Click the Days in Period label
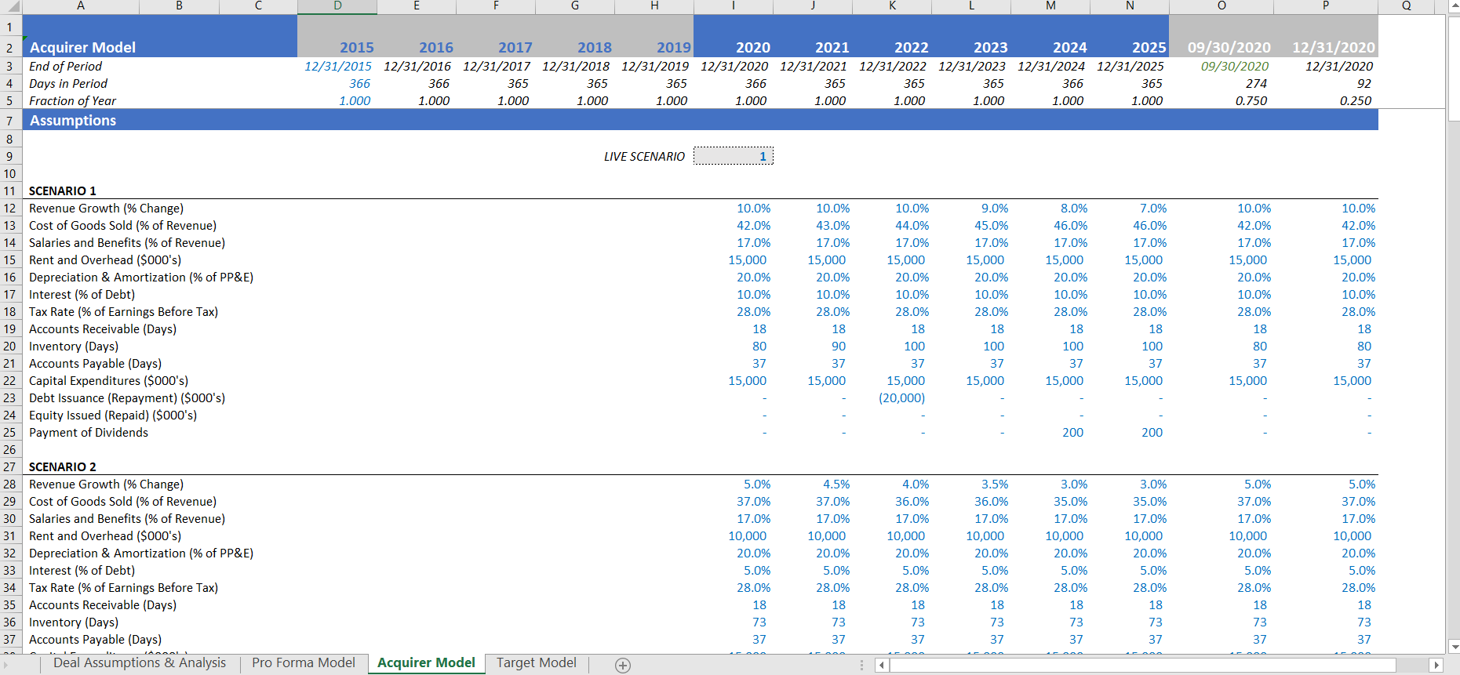1460x675 pixels. (x=68, y=84)
